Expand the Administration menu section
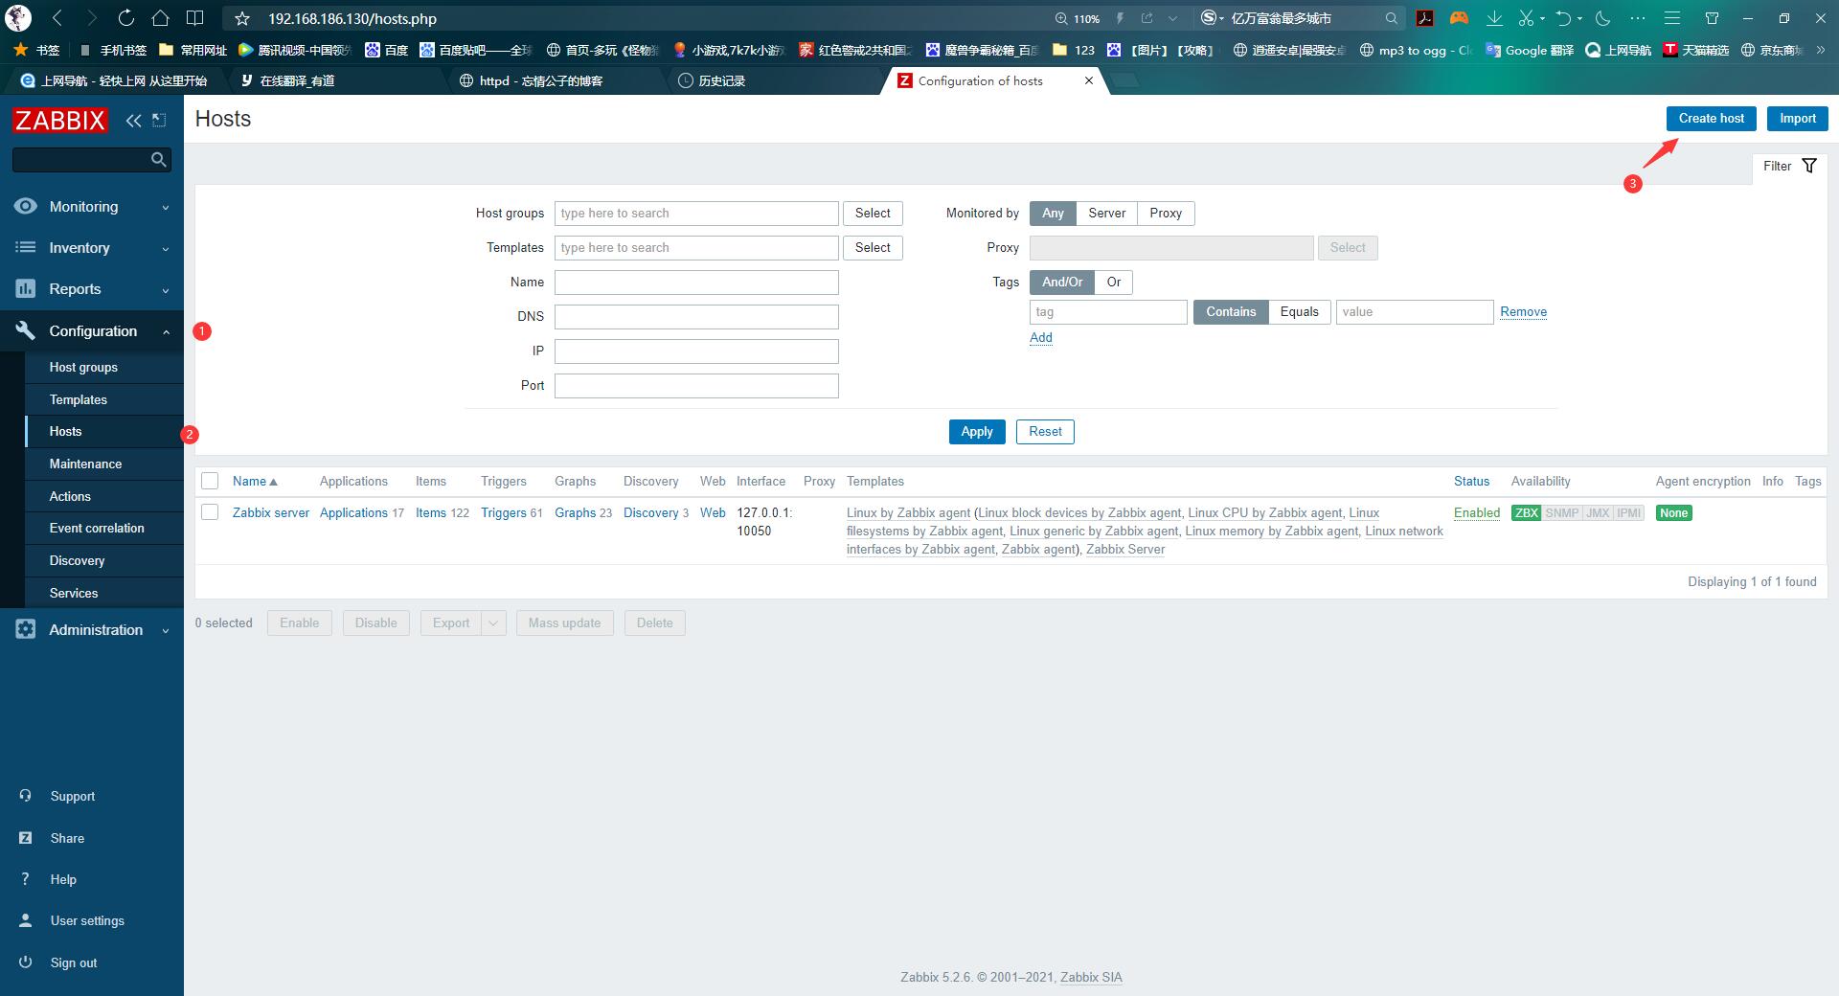Viewport: 1839px width, 996px height. [166, 630]
